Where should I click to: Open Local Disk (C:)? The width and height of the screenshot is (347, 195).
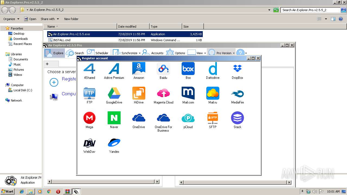tap(23, 90)
